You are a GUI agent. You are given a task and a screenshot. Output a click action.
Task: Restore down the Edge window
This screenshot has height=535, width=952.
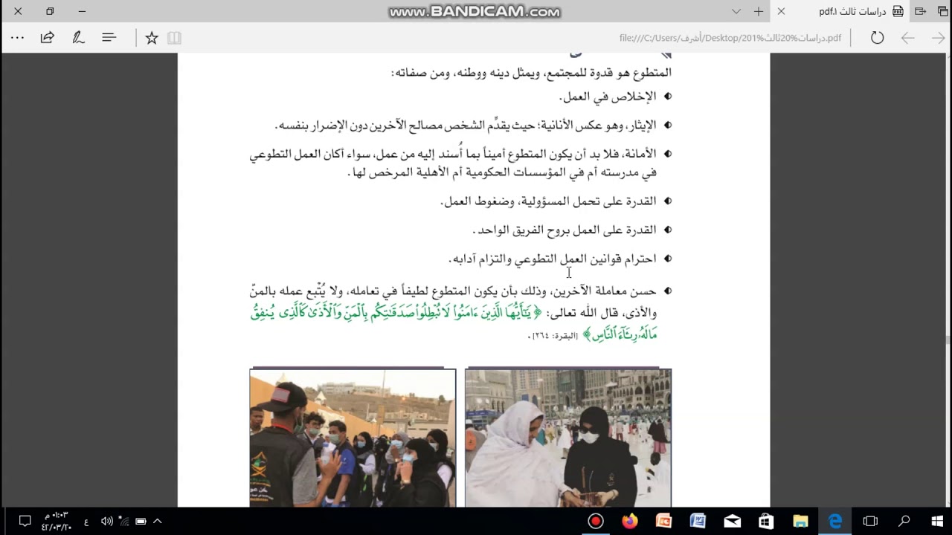point(50,11)
